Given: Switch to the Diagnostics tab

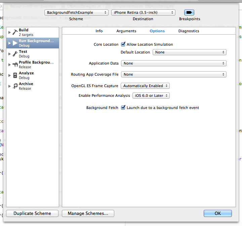Looking at the screenshot, I should point(189,31).
